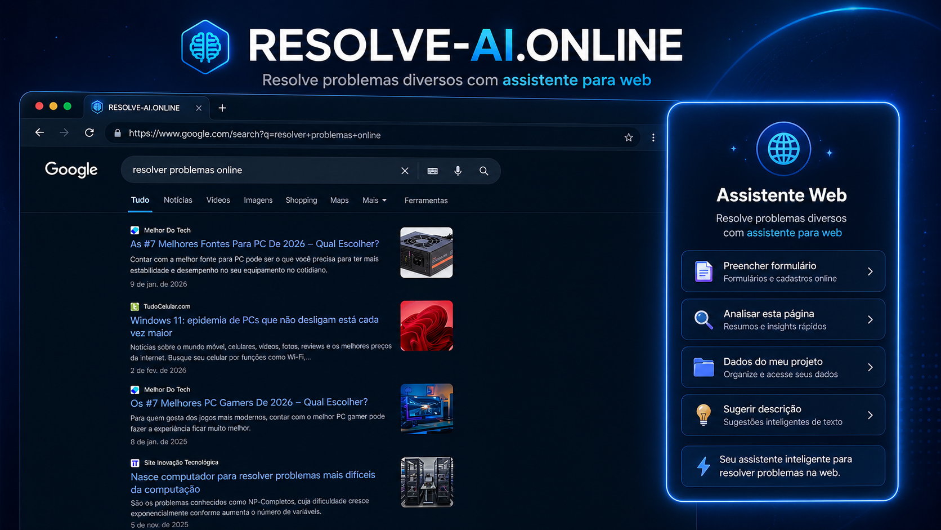The height and width of the screenshot is (530, 941).
Task: Click the Melhor Do Tech favicon of Fontes result
Action: pos(135,230)
